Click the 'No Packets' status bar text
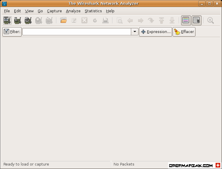 coord(124,164)
